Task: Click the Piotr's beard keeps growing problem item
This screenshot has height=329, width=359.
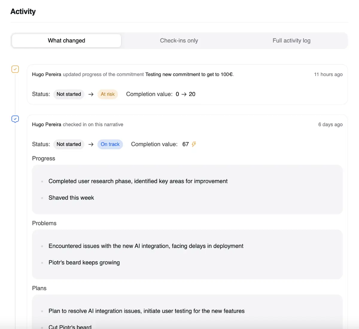Action: tap(84, 263)
